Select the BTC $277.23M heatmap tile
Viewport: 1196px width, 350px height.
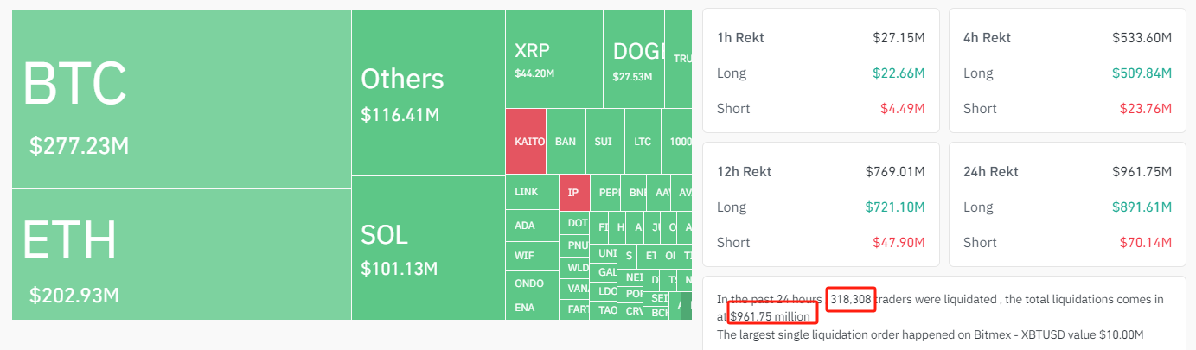tap(182, 99)
